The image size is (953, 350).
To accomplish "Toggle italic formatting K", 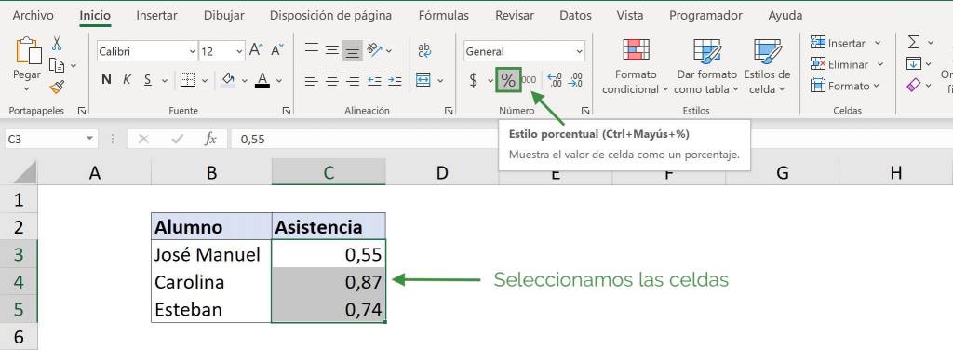I will coord(127,80).
